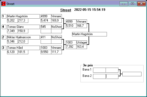Click the empty time cell below 411
The height and width of the screenshot is (97, 147).
pos(46,42)
